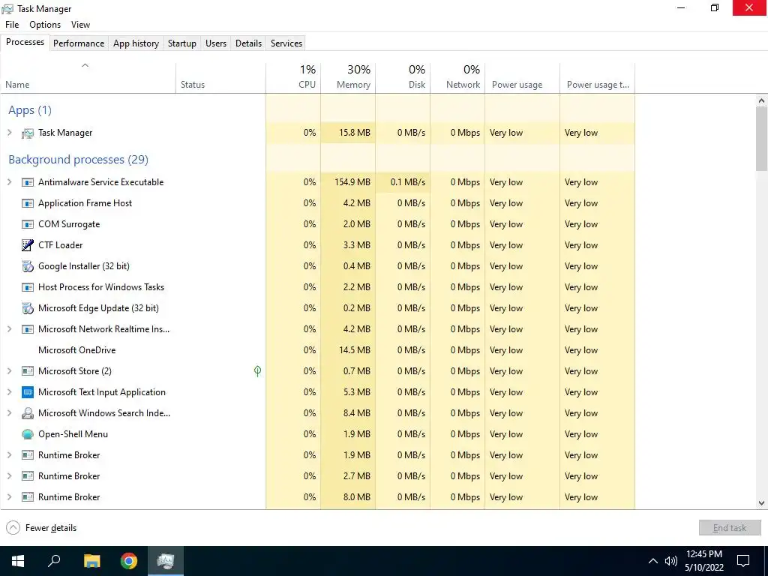Screen dimensions: 768x576
Task: Launch Google Chrome from the taskbar
Action: (129, 561)
